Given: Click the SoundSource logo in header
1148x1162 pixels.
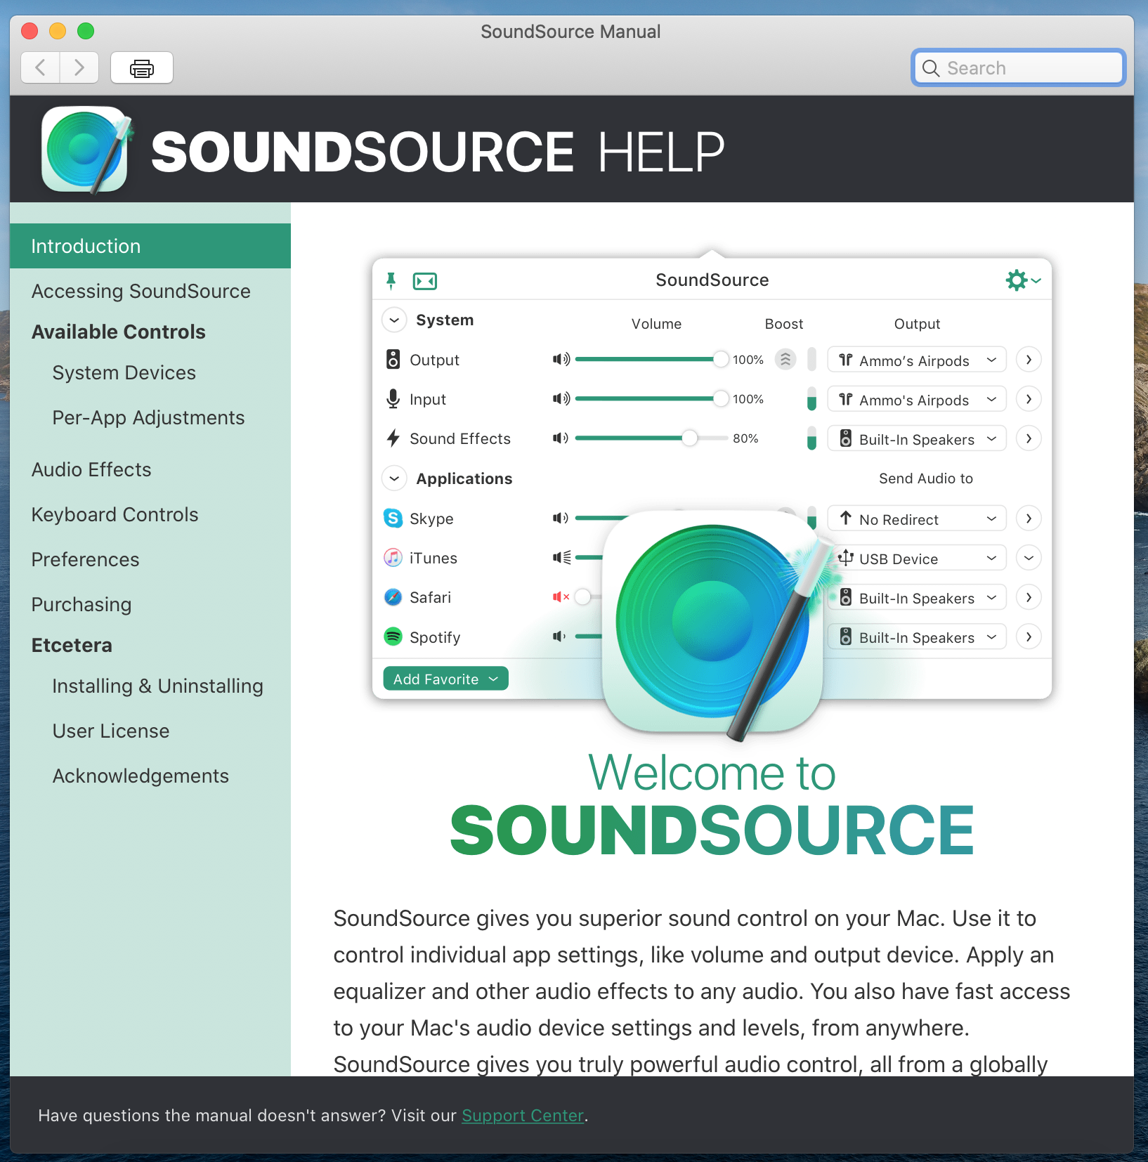Looking at the screenshot, I should 87,149.
